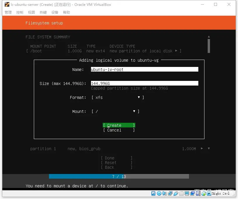238x199 pixels.
Task: Click the scrollbar up arrow
Action: point(209,37)
